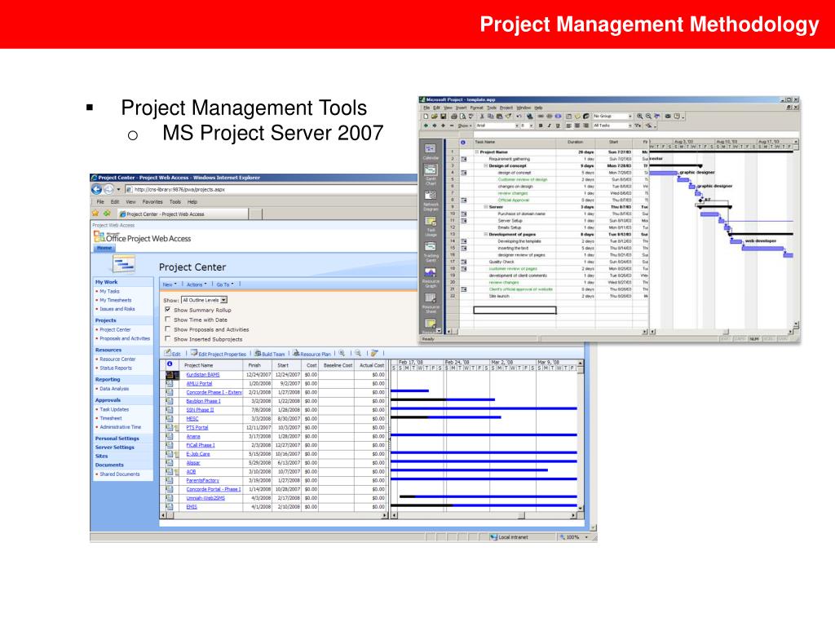
Task: Check Show Inserted Subprojects checkbox
Action: (x=168, y=338)
